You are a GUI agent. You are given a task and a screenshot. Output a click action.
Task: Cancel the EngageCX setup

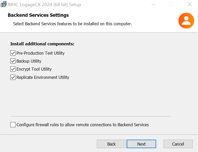[x=178, y=144]
